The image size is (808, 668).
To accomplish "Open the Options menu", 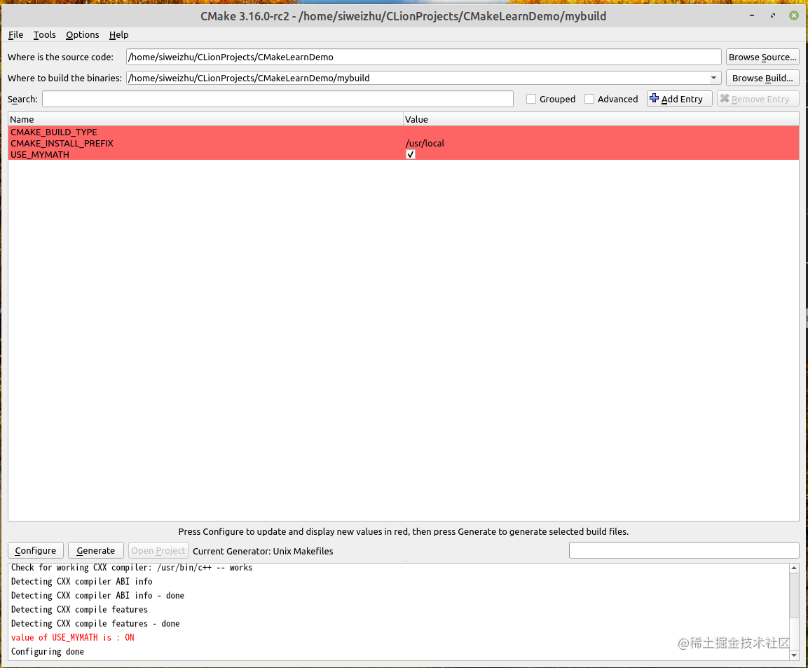I will click(83, 34).
